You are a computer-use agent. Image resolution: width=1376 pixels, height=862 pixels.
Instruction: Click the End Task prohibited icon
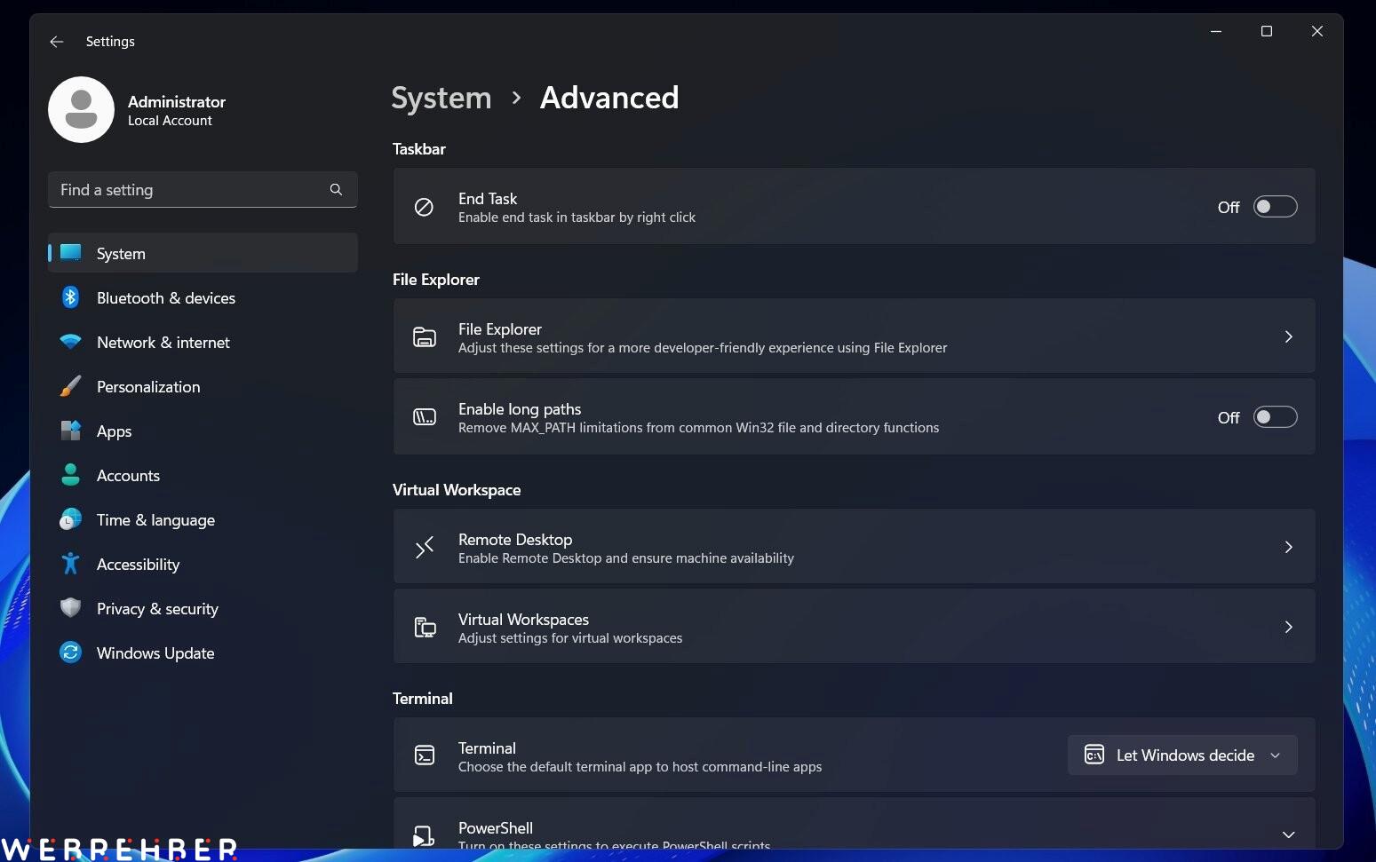click(425, 207)
